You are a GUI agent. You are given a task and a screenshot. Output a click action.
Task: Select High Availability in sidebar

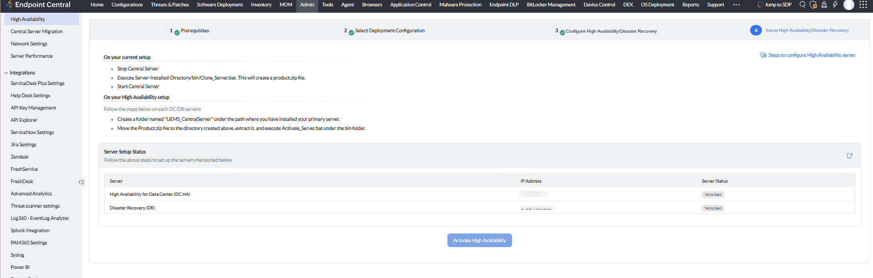[x=41, y=19]
